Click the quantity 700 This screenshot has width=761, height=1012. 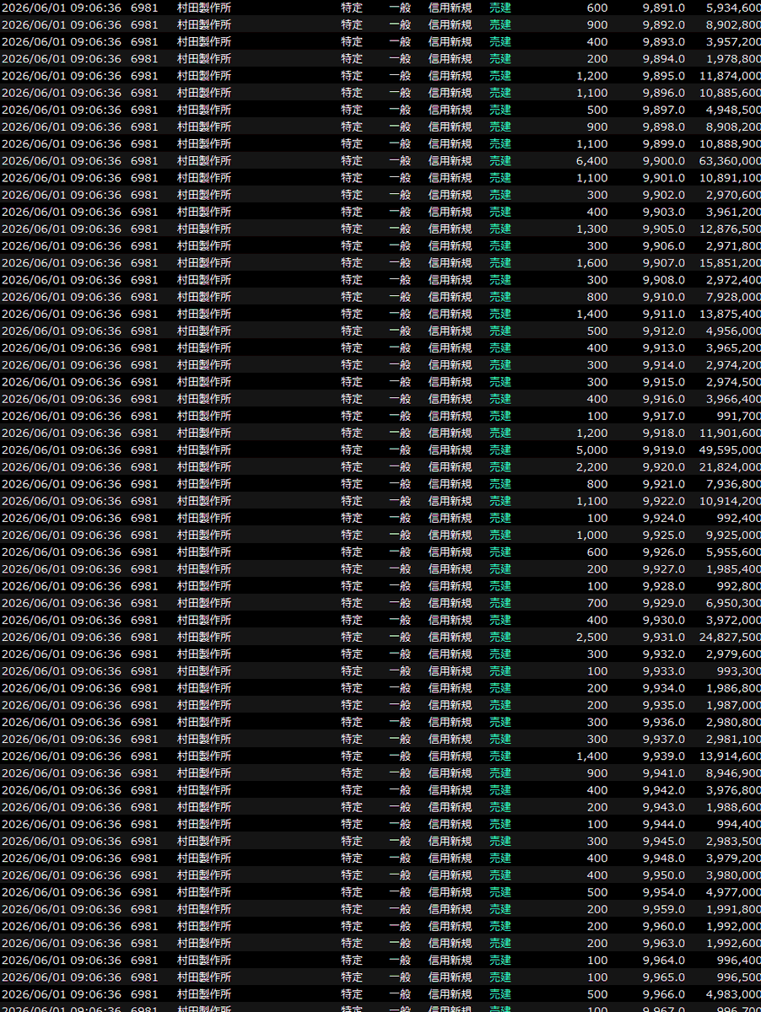[596, 603]
